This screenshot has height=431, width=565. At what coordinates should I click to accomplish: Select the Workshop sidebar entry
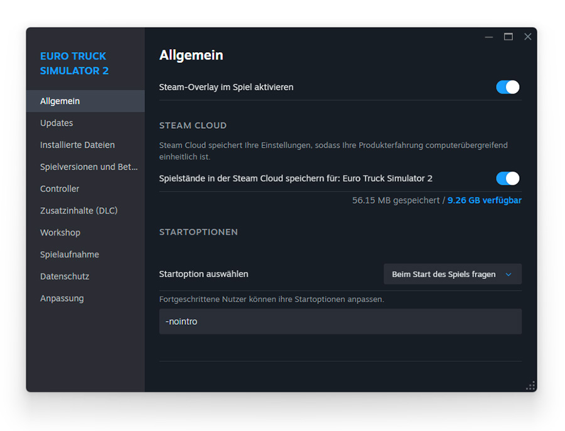[x=85, y=232]
